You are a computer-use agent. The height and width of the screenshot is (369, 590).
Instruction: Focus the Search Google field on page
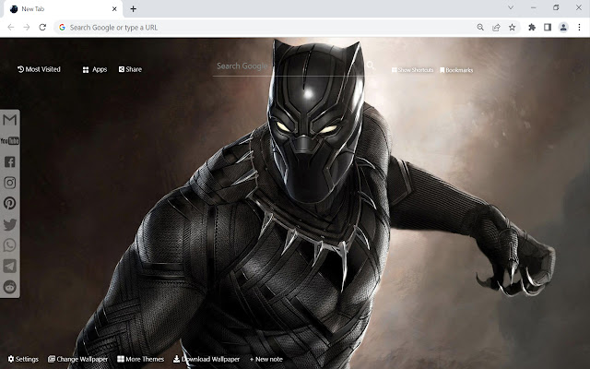pos(288,66)
